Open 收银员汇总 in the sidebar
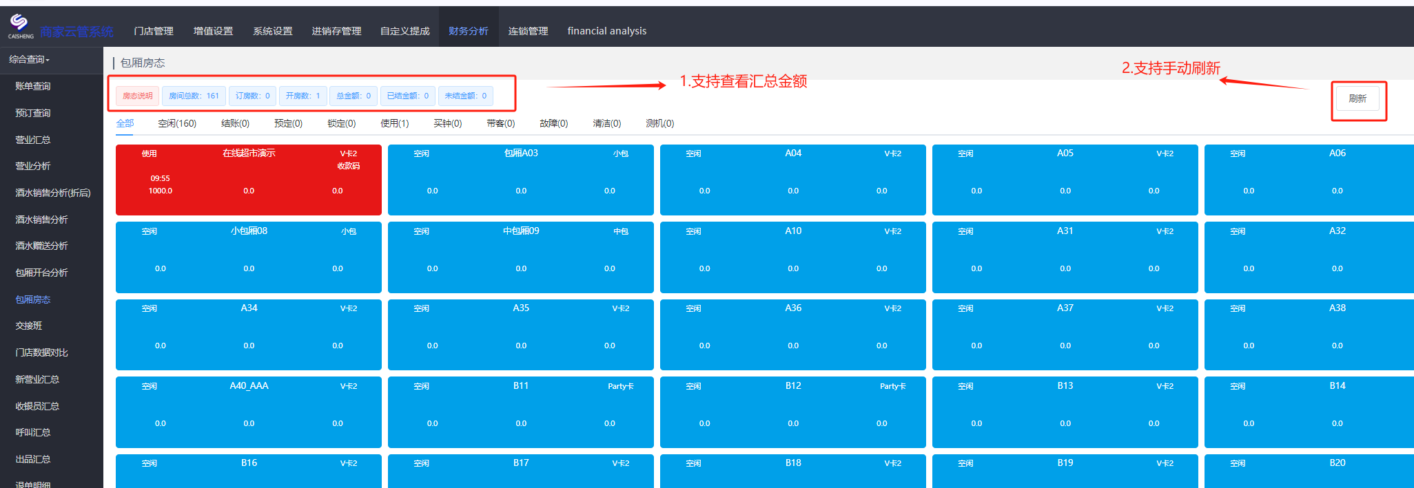The height and width of the screenshot is (488, 1414). [x=37, y=406]
